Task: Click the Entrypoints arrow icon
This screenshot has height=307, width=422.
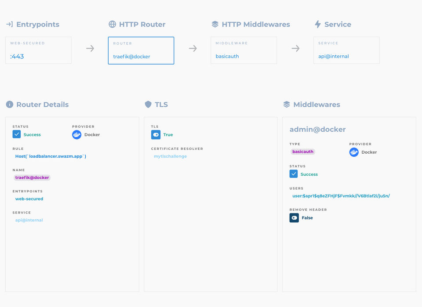Action: point(9,24)
